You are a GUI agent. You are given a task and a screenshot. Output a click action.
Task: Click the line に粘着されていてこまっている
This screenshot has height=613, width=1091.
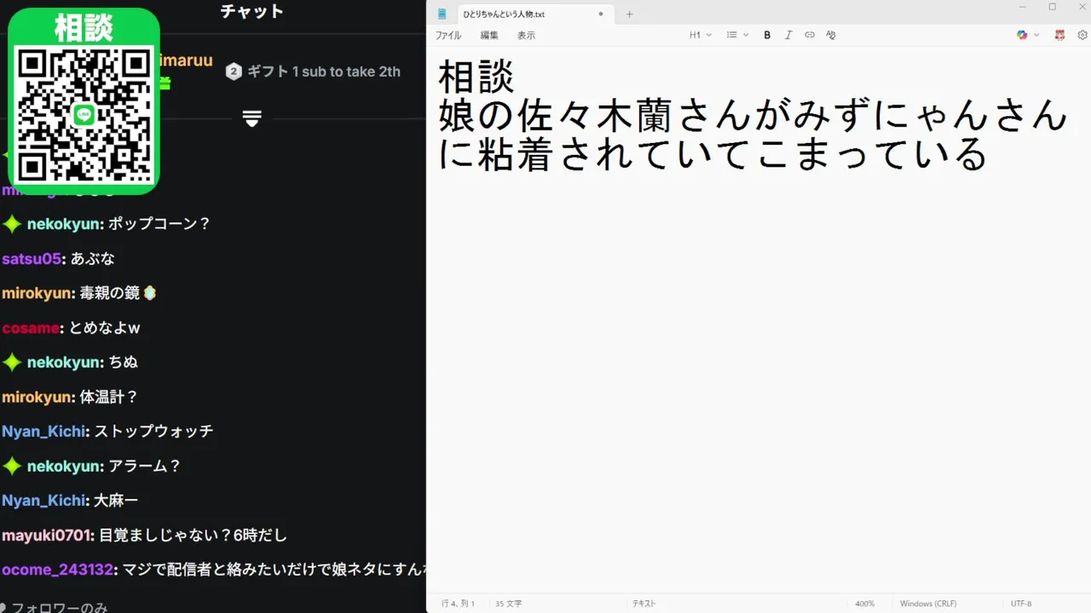713,154
